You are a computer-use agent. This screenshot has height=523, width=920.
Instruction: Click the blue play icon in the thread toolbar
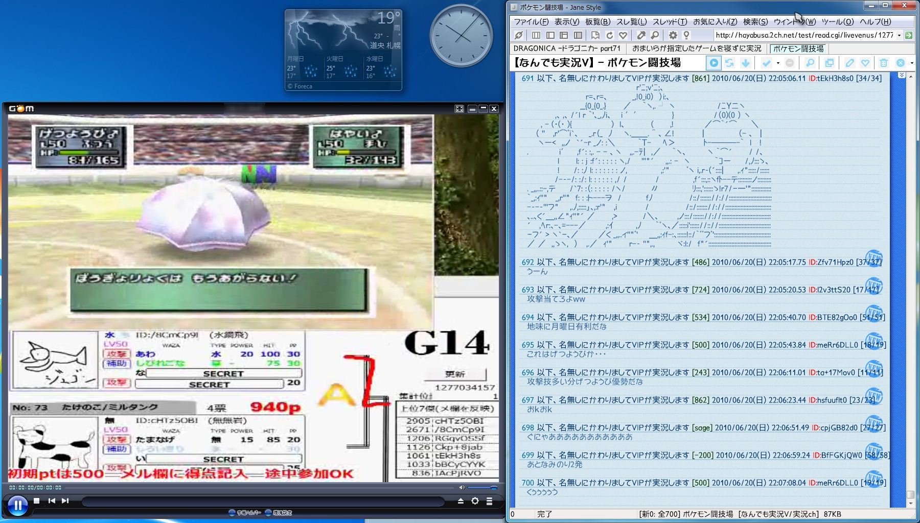(714, 63)
